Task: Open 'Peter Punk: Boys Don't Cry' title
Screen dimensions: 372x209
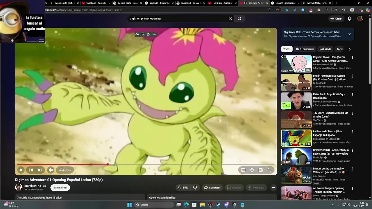Action: [329, 96]
